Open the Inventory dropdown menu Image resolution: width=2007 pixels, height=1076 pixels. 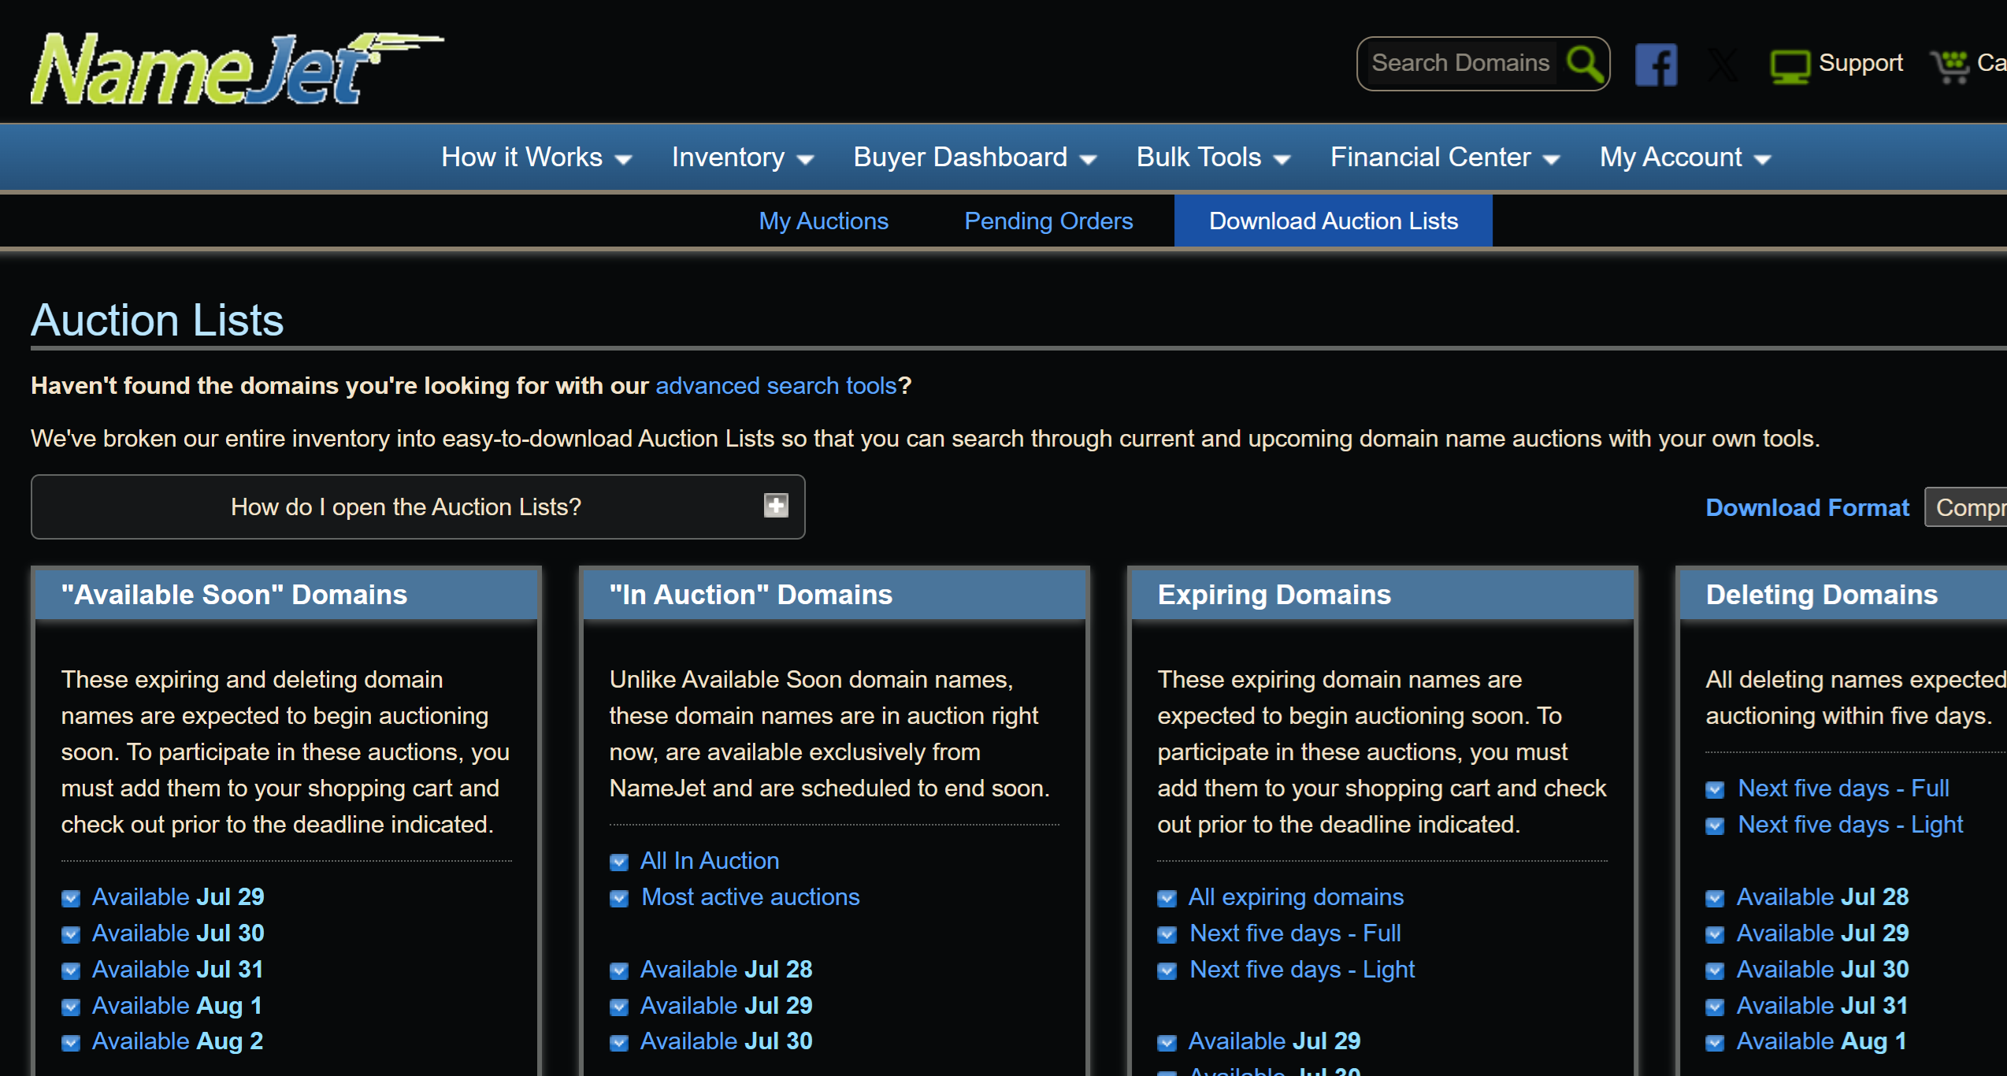(742, 158)
